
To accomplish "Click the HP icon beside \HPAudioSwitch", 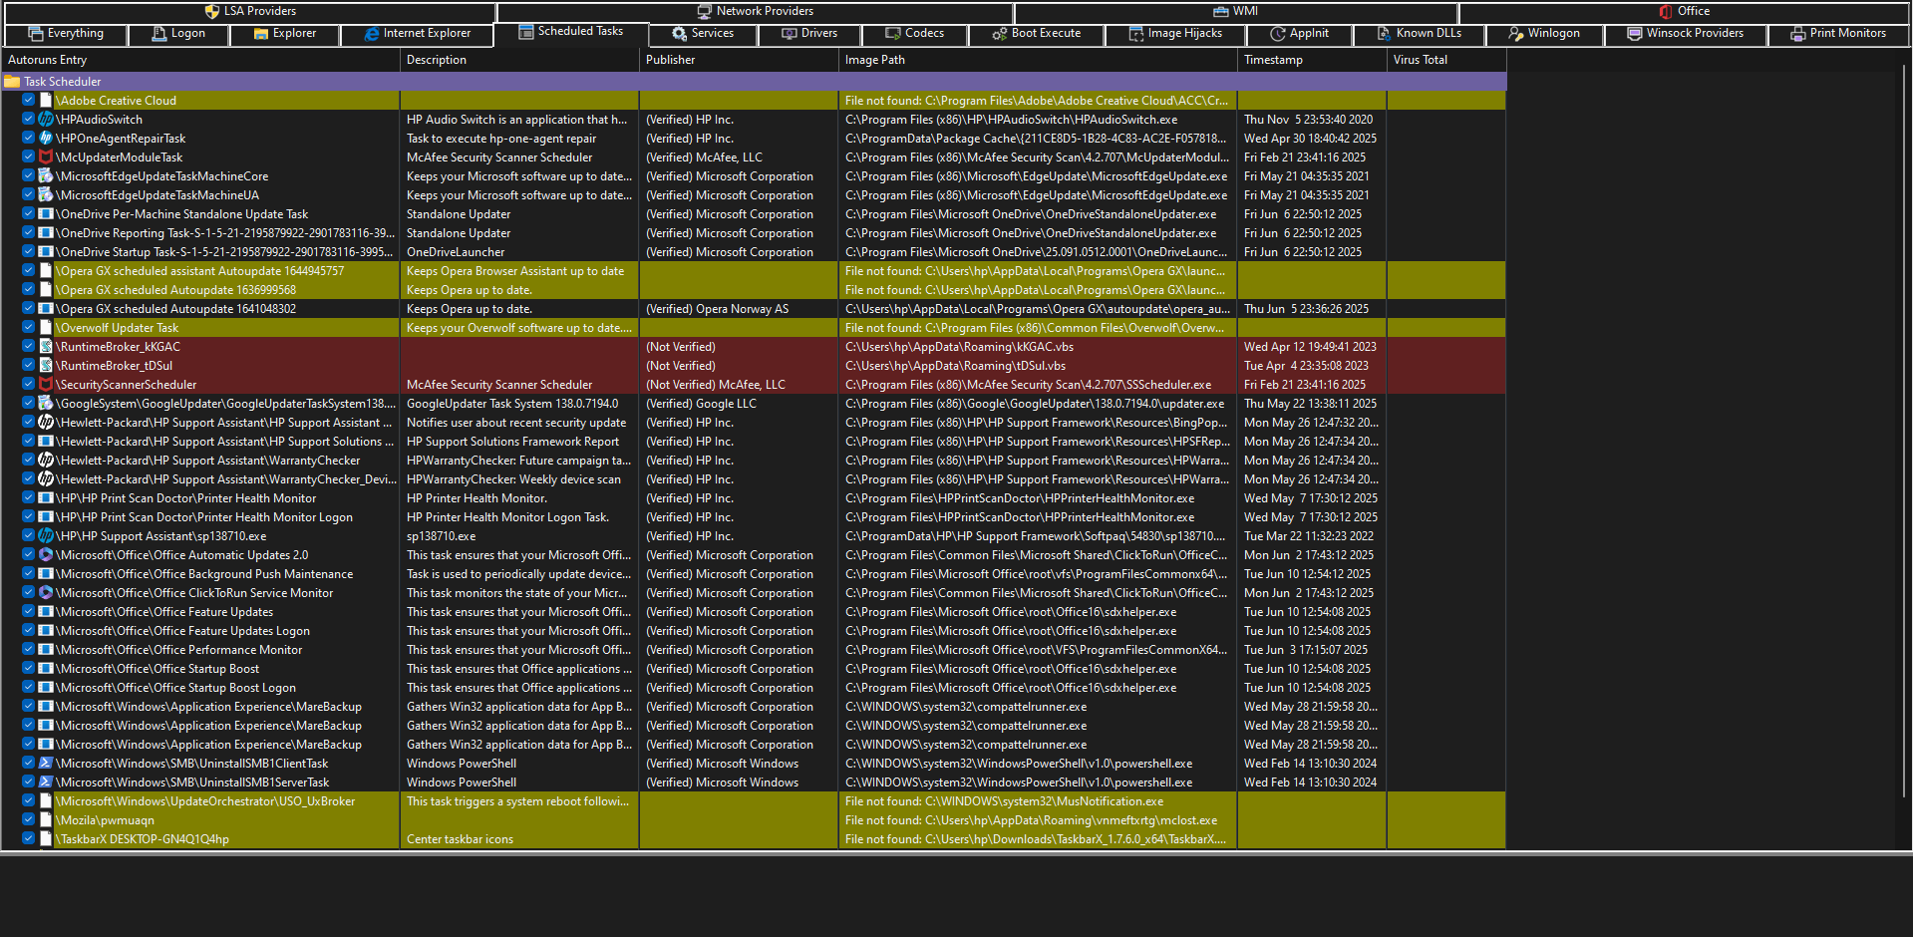I will click(x=46, y=120).
